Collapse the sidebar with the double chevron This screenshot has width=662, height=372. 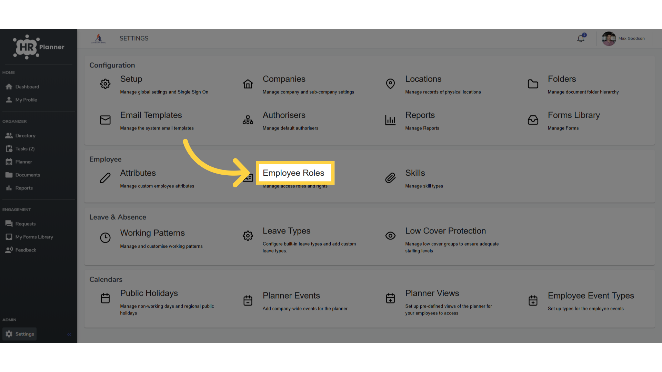pos(69,334)
